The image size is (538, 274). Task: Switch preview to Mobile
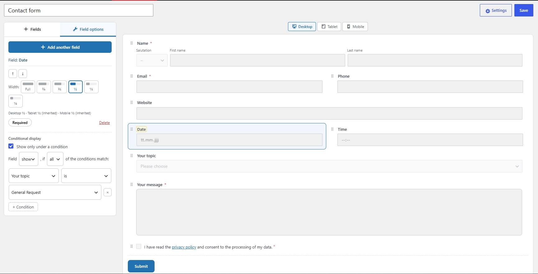pos(355,27)
